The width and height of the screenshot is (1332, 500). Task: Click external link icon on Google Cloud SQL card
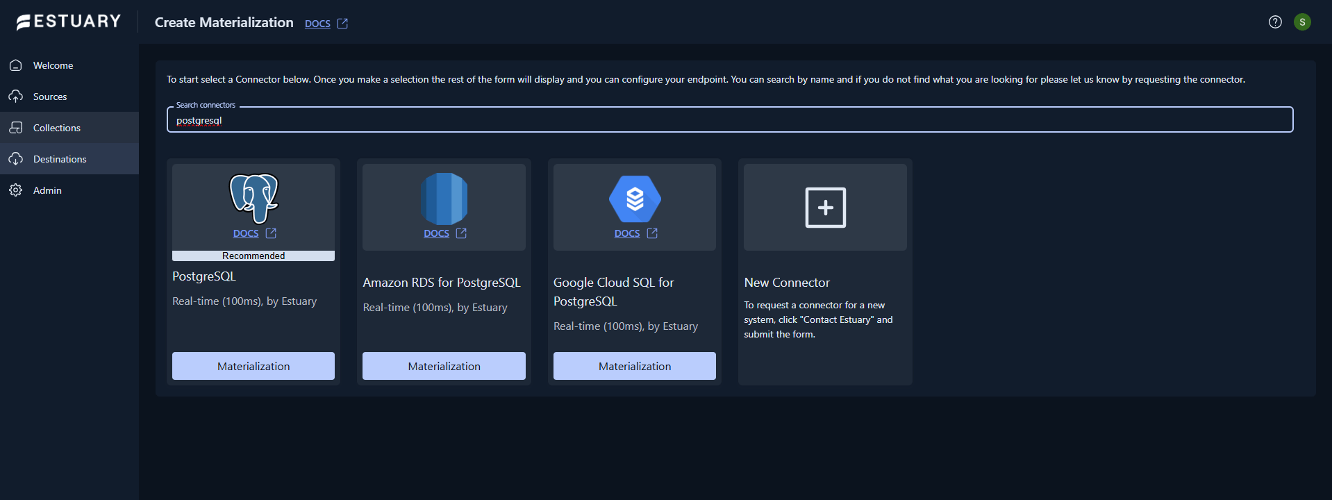(x=652, y=233)
